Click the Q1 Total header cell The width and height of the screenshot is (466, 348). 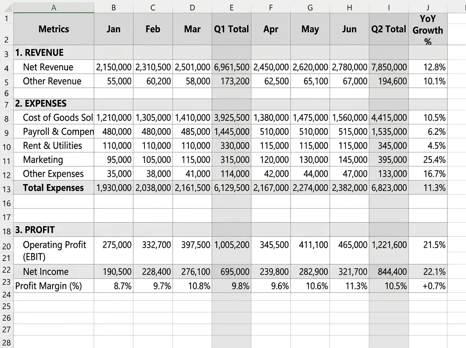pyautogui.click(x=231, y=29)
